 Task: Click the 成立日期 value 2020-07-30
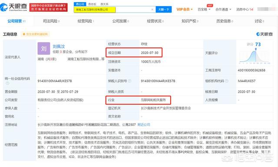click(149, 53)
